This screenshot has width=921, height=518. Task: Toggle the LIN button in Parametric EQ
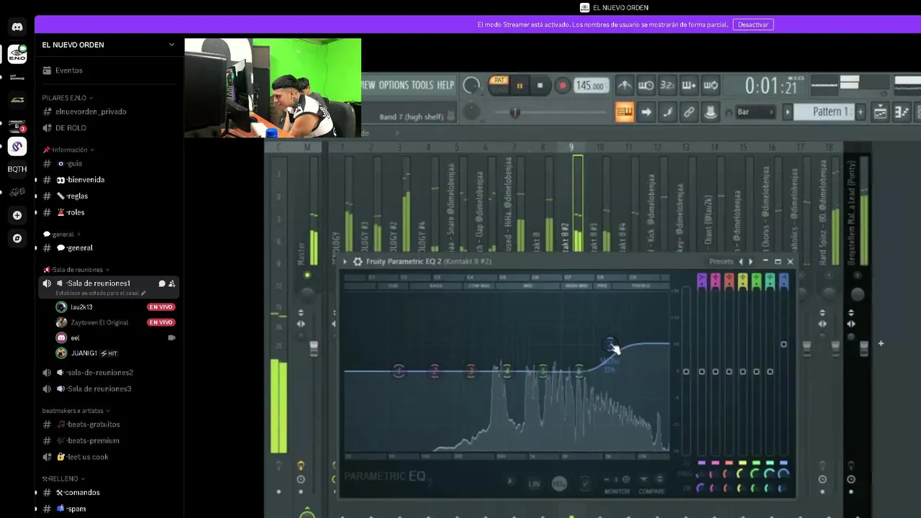click(x=534, y=484)
